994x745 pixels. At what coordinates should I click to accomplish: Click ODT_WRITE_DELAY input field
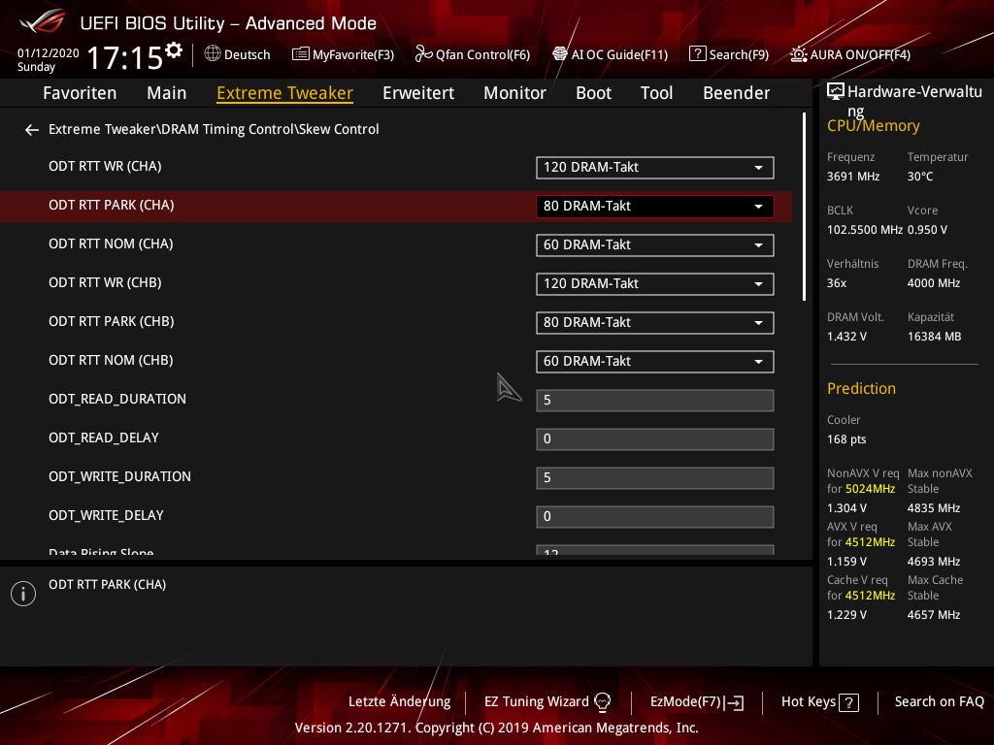pyautogui.click(x=655, y=516)
